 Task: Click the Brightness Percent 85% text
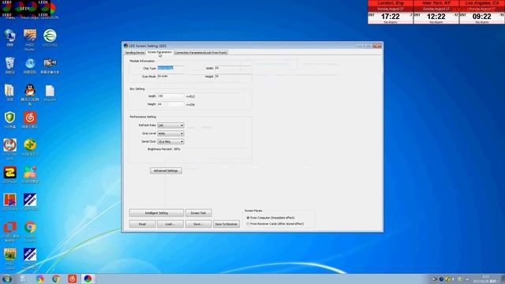click(164, 149)
